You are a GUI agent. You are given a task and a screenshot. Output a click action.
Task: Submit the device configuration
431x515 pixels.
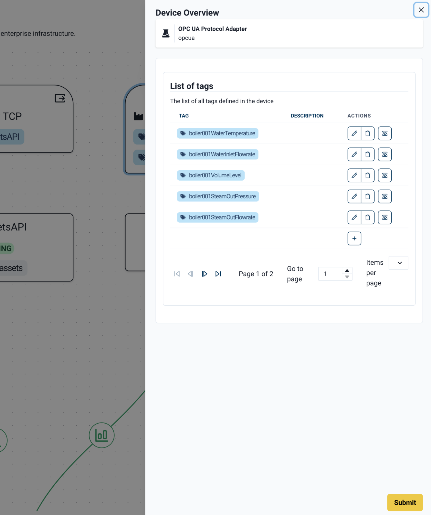tap(405, 502)
